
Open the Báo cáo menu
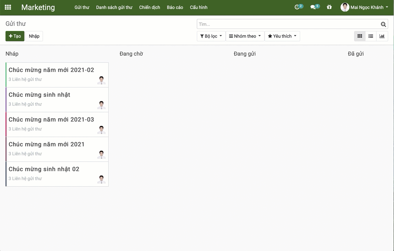click(x=175, y=7)
